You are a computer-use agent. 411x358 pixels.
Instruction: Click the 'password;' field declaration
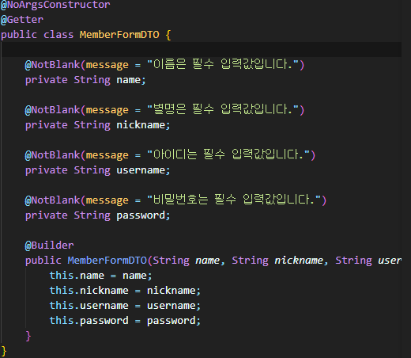[143, 215]
